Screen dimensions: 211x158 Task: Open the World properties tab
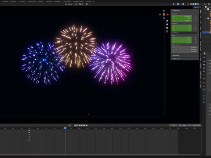(204, 75)
